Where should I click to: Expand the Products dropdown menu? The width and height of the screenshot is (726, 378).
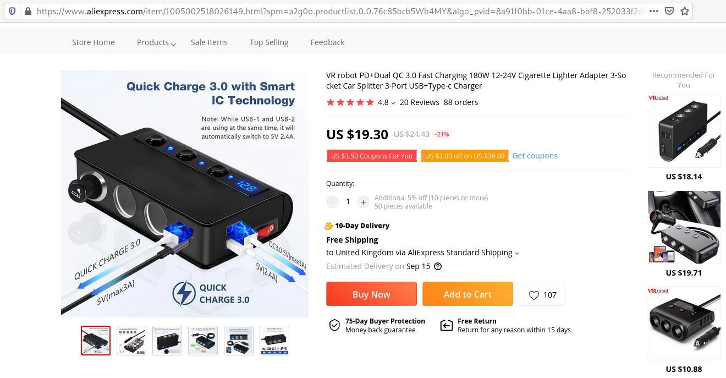(156, 42)
